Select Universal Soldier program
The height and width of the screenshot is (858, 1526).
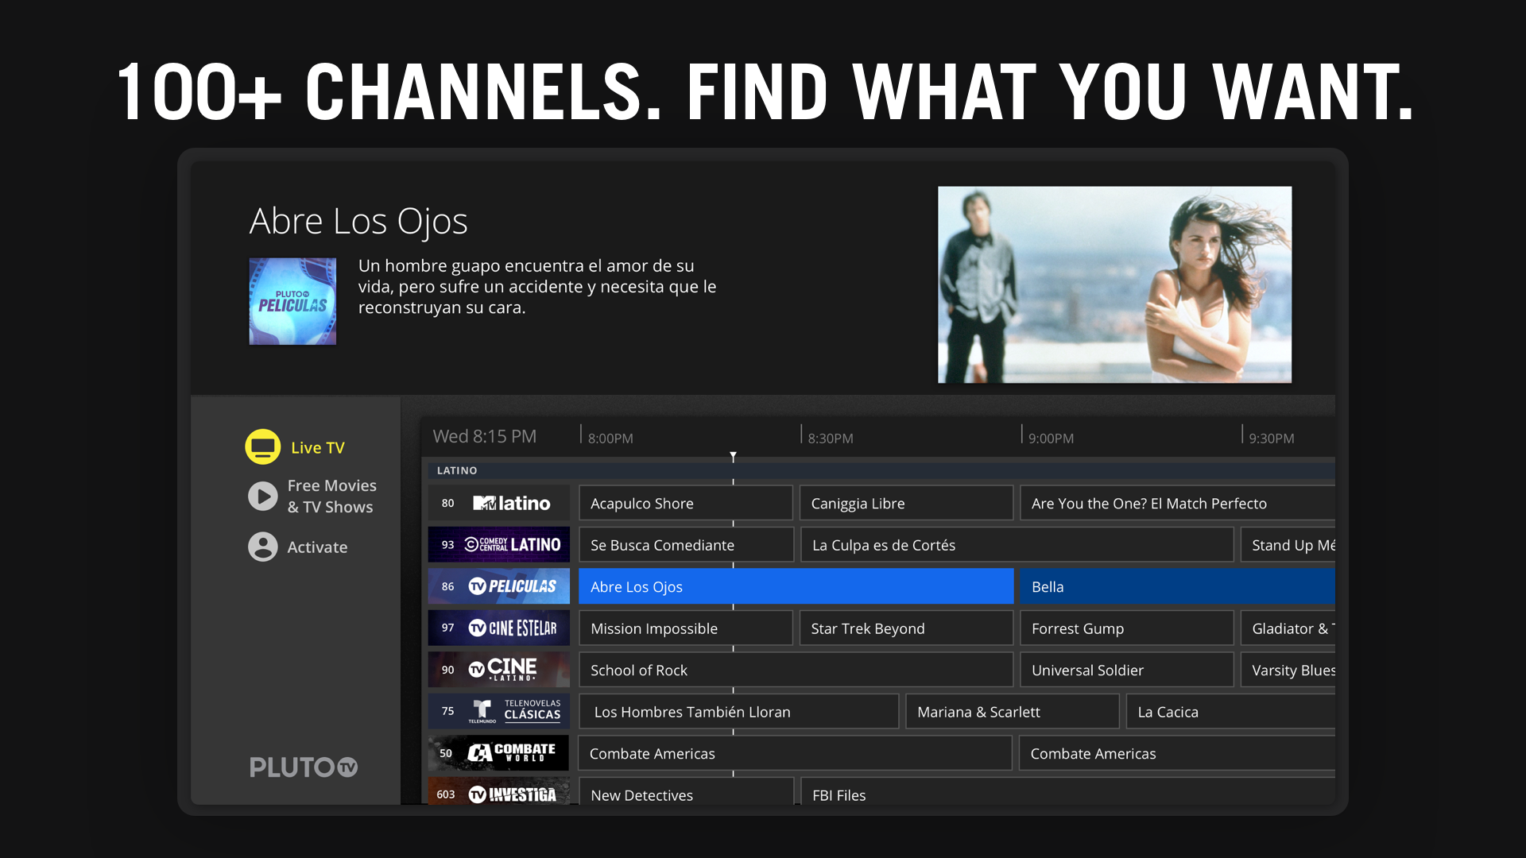[x=1126, y=670]
